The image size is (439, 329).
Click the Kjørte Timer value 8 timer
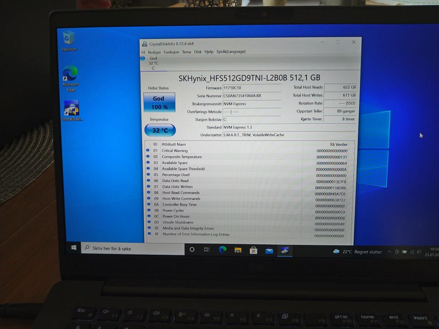[339, 119]
